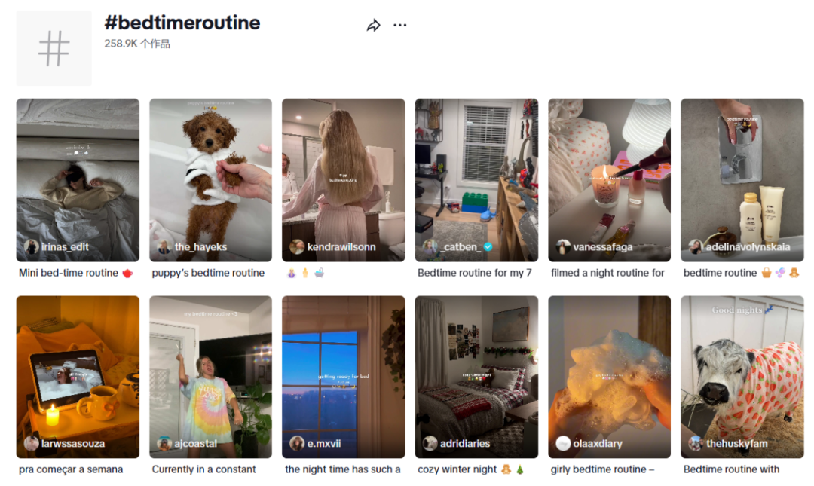Play the blue window night view video
The image size is (814, 486).
click(344, 377)
